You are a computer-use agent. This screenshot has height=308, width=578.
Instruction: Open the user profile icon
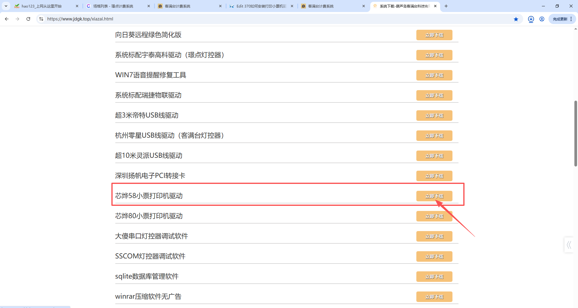click(542, 19)
